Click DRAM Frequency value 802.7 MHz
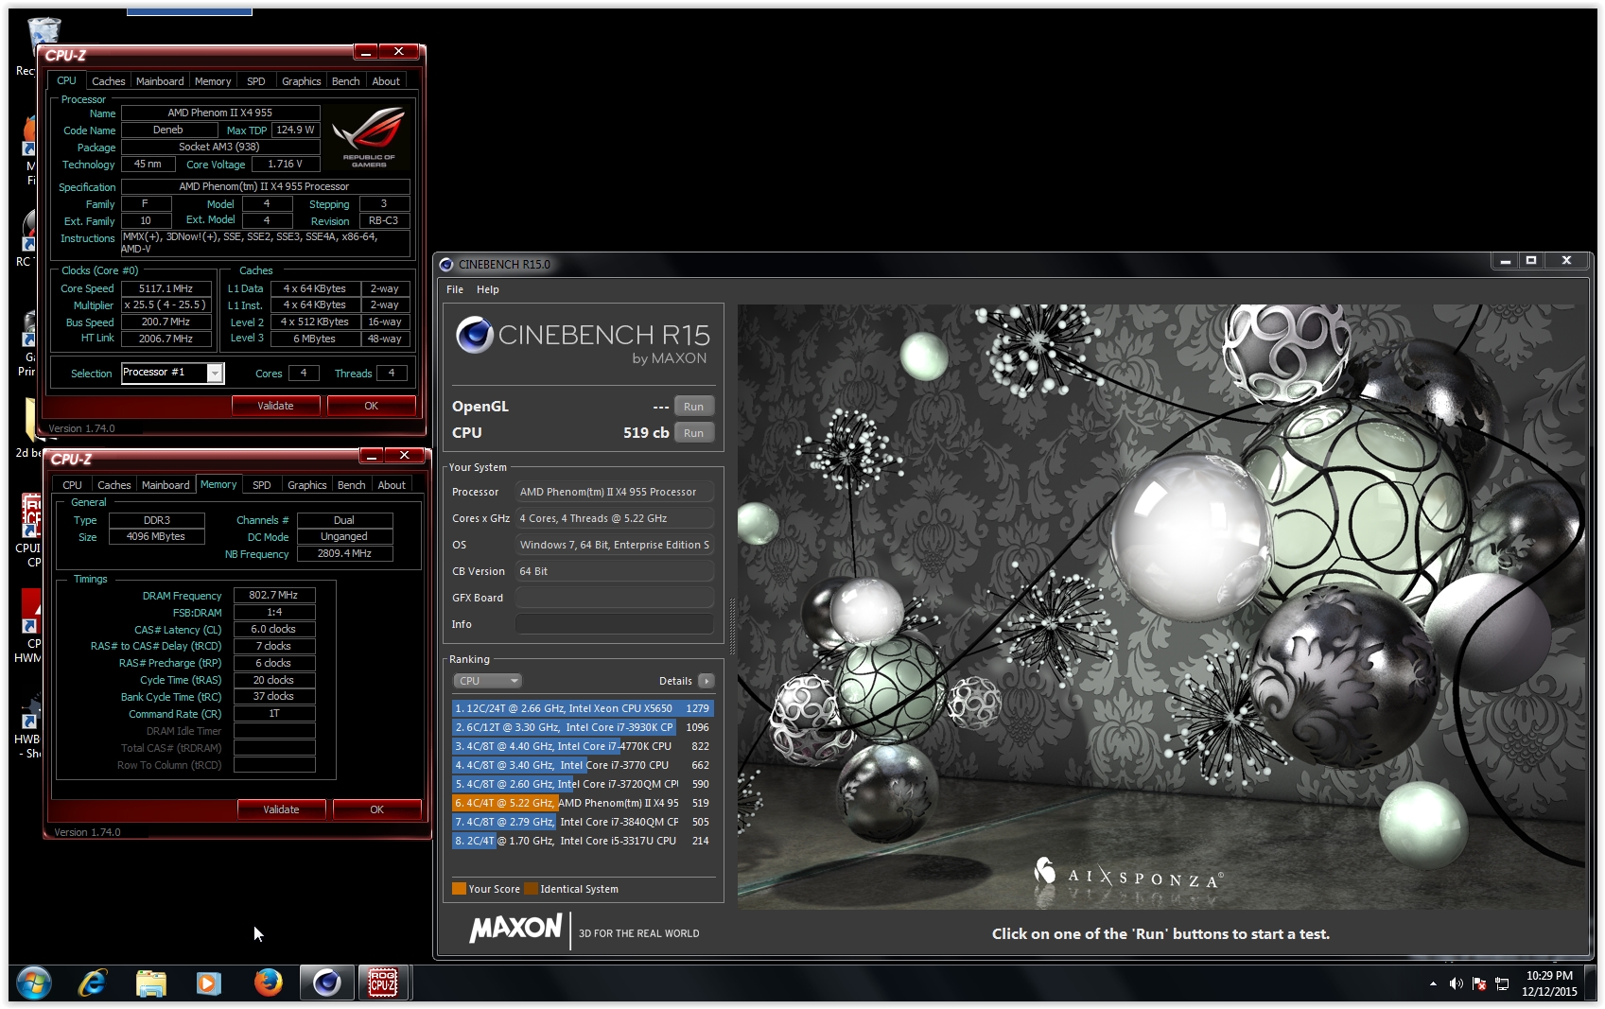Image resolution: width=1605 pixels, height=1009 pixels. click(x=274, y=595)
